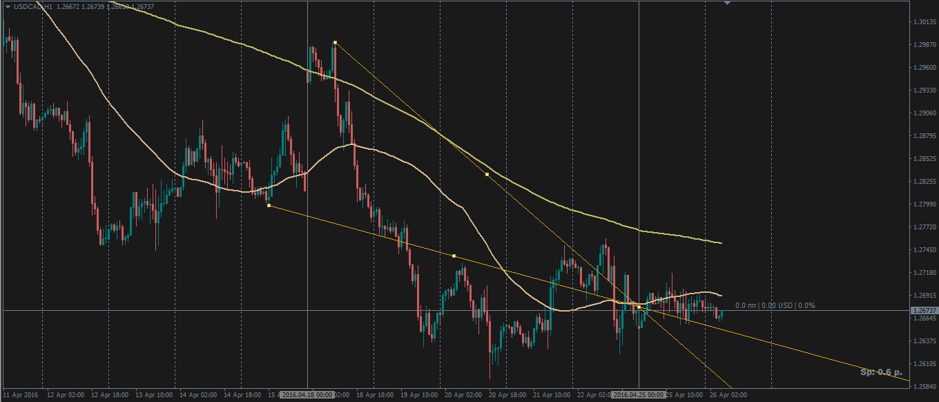Click the 13 Apr 10:00 time label
The image size is (939, 402).
click(154, 395)
